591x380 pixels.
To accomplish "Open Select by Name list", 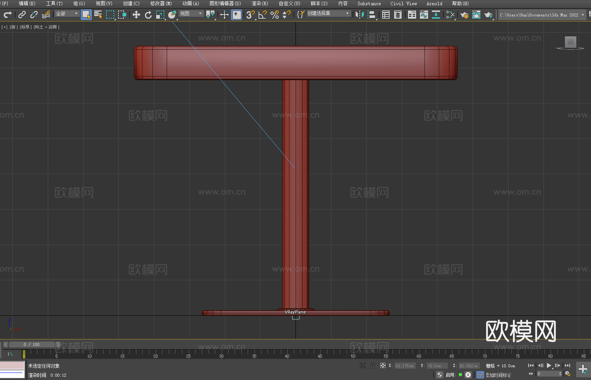I will 98,15.
